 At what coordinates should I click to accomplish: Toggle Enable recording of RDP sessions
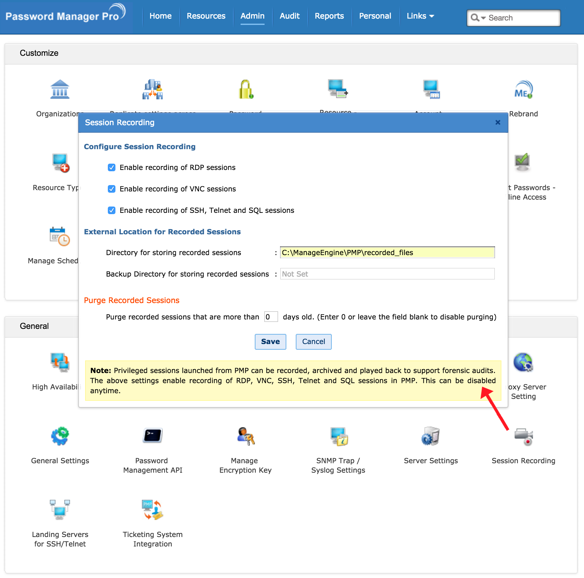[112, 167]
